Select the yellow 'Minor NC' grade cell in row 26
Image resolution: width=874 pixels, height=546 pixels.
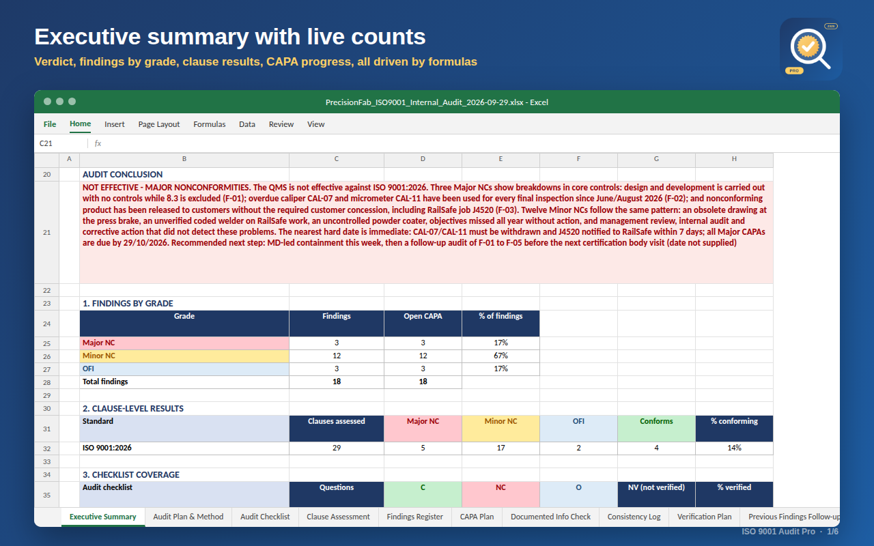(x=184, y=356)
